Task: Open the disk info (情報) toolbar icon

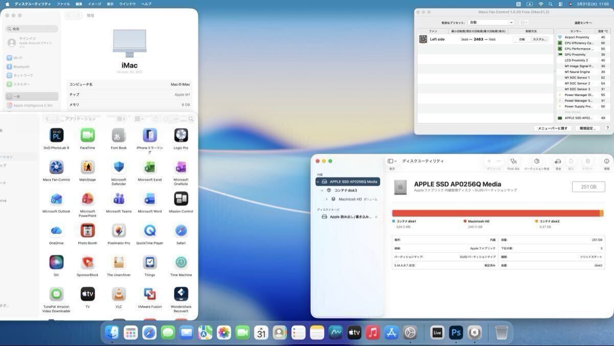Action: click(606, 161)
